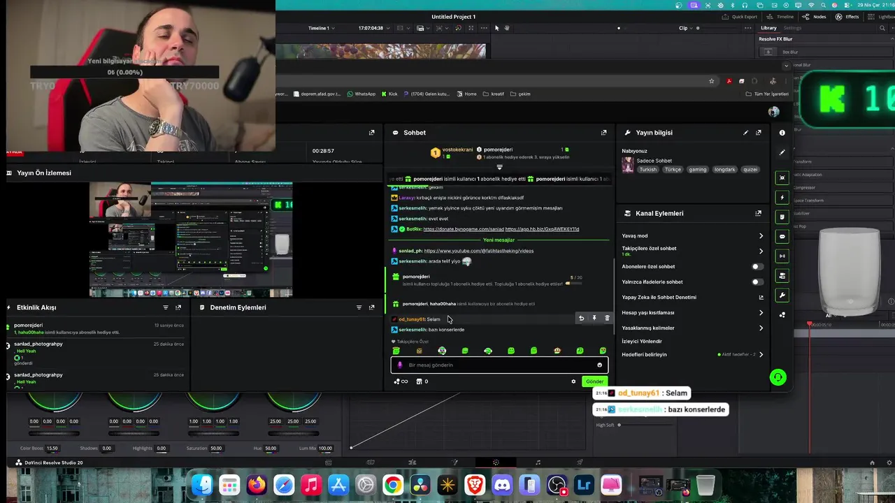Screen dimensions: 895x503
Task: Open Tüm Yer İşaretleri folder
Action: [767, 94]
